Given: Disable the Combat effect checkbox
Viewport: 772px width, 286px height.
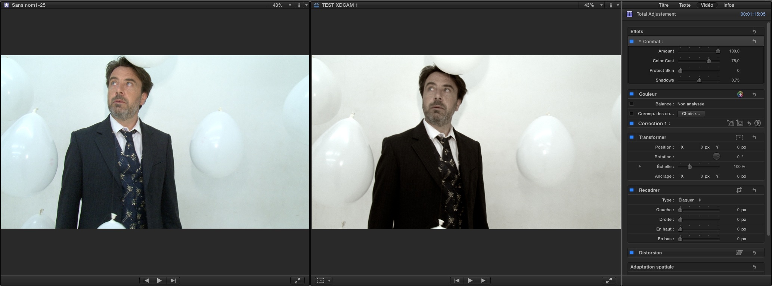Looking at the screenshot, I should (x=632, y=41).
